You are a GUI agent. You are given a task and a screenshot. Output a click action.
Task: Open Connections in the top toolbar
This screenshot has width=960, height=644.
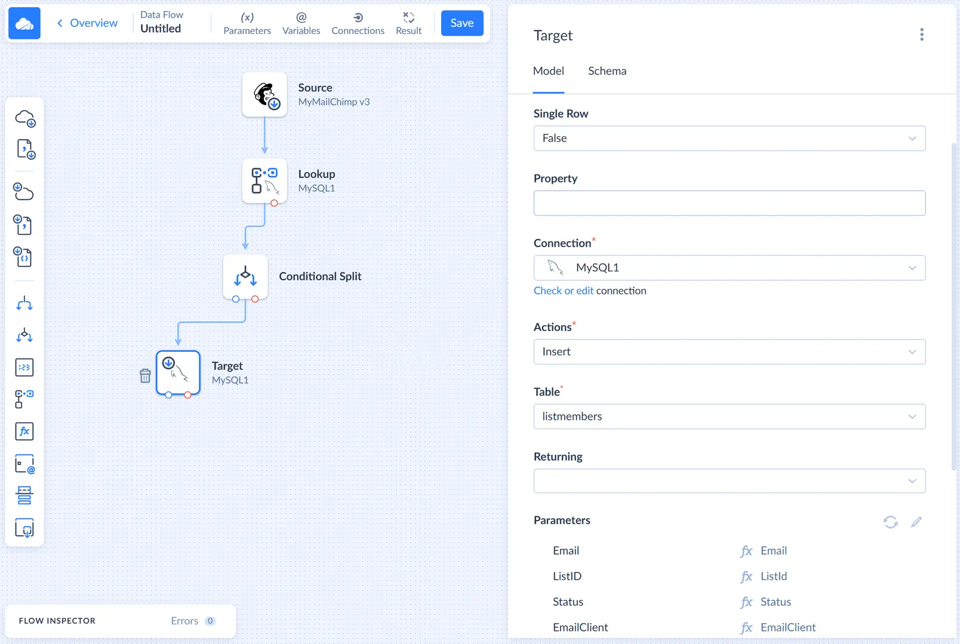click(x=358, y=24)
